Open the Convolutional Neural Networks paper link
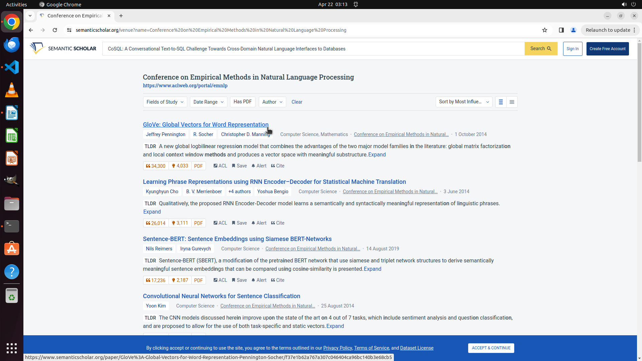 point(221,296)
